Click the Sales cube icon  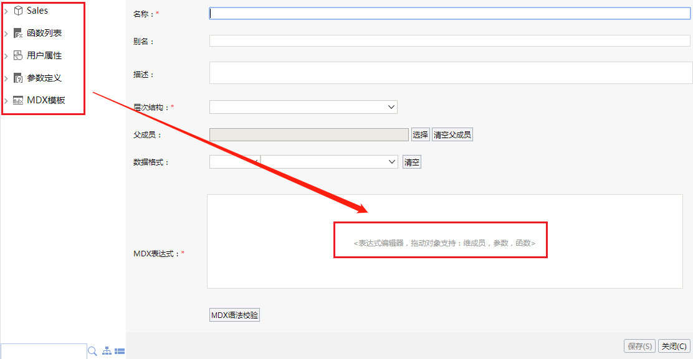point(18,11)
